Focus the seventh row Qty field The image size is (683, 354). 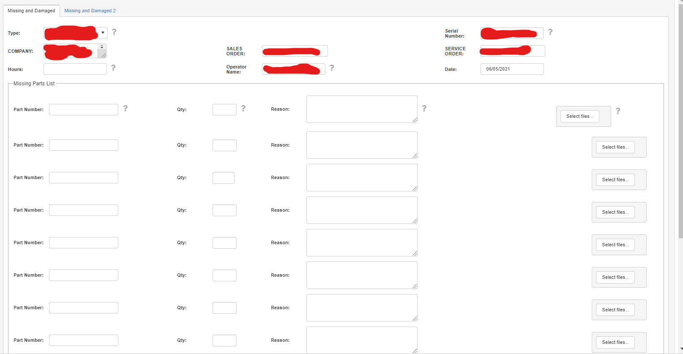224,308
